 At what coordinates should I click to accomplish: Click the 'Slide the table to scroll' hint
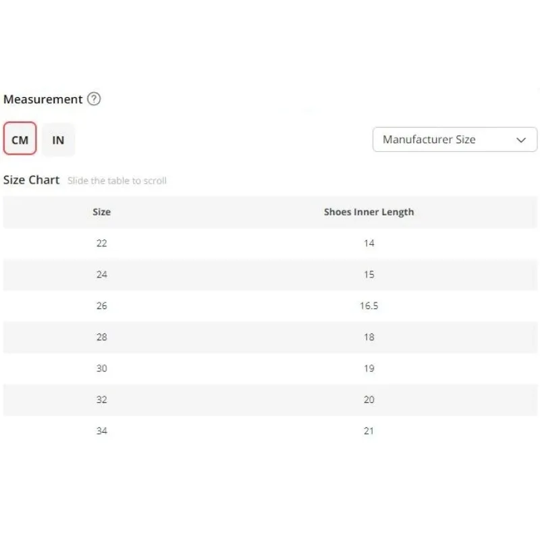pyautogui.click(x=117, y=181)
